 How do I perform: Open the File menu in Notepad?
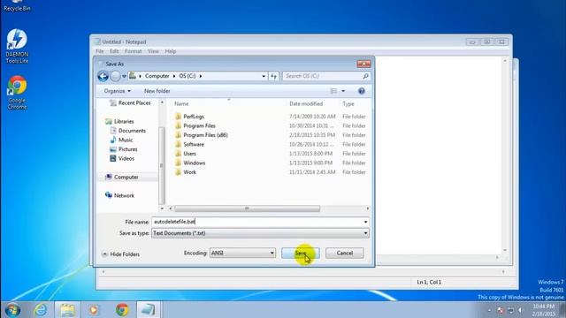(x=100, y=51)
